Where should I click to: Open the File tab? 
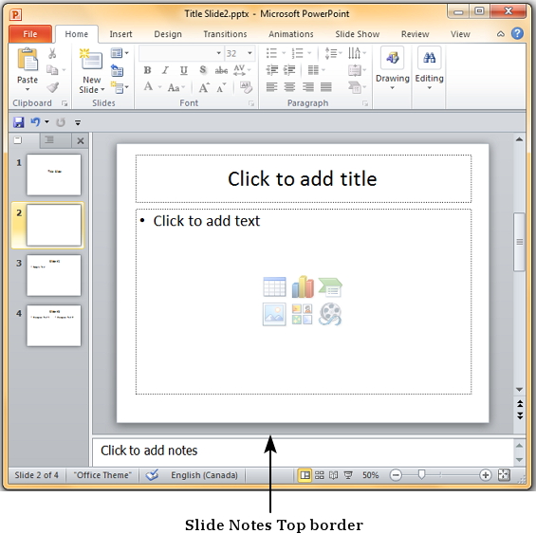[30, 34]
